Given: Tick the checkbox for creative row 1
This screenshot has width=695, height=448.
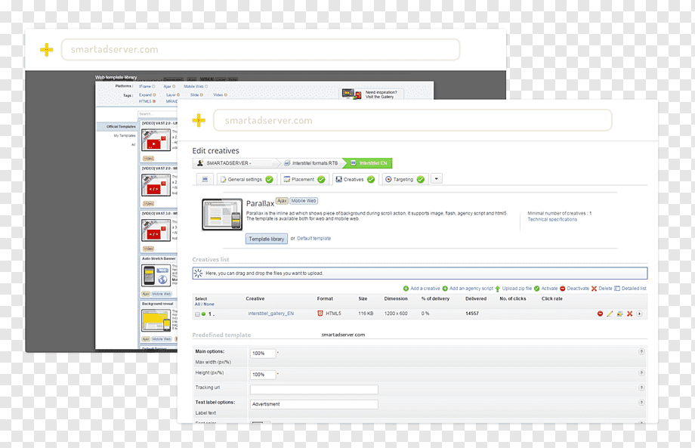Looking at the screenshot, I should click(x=197, y=314).
